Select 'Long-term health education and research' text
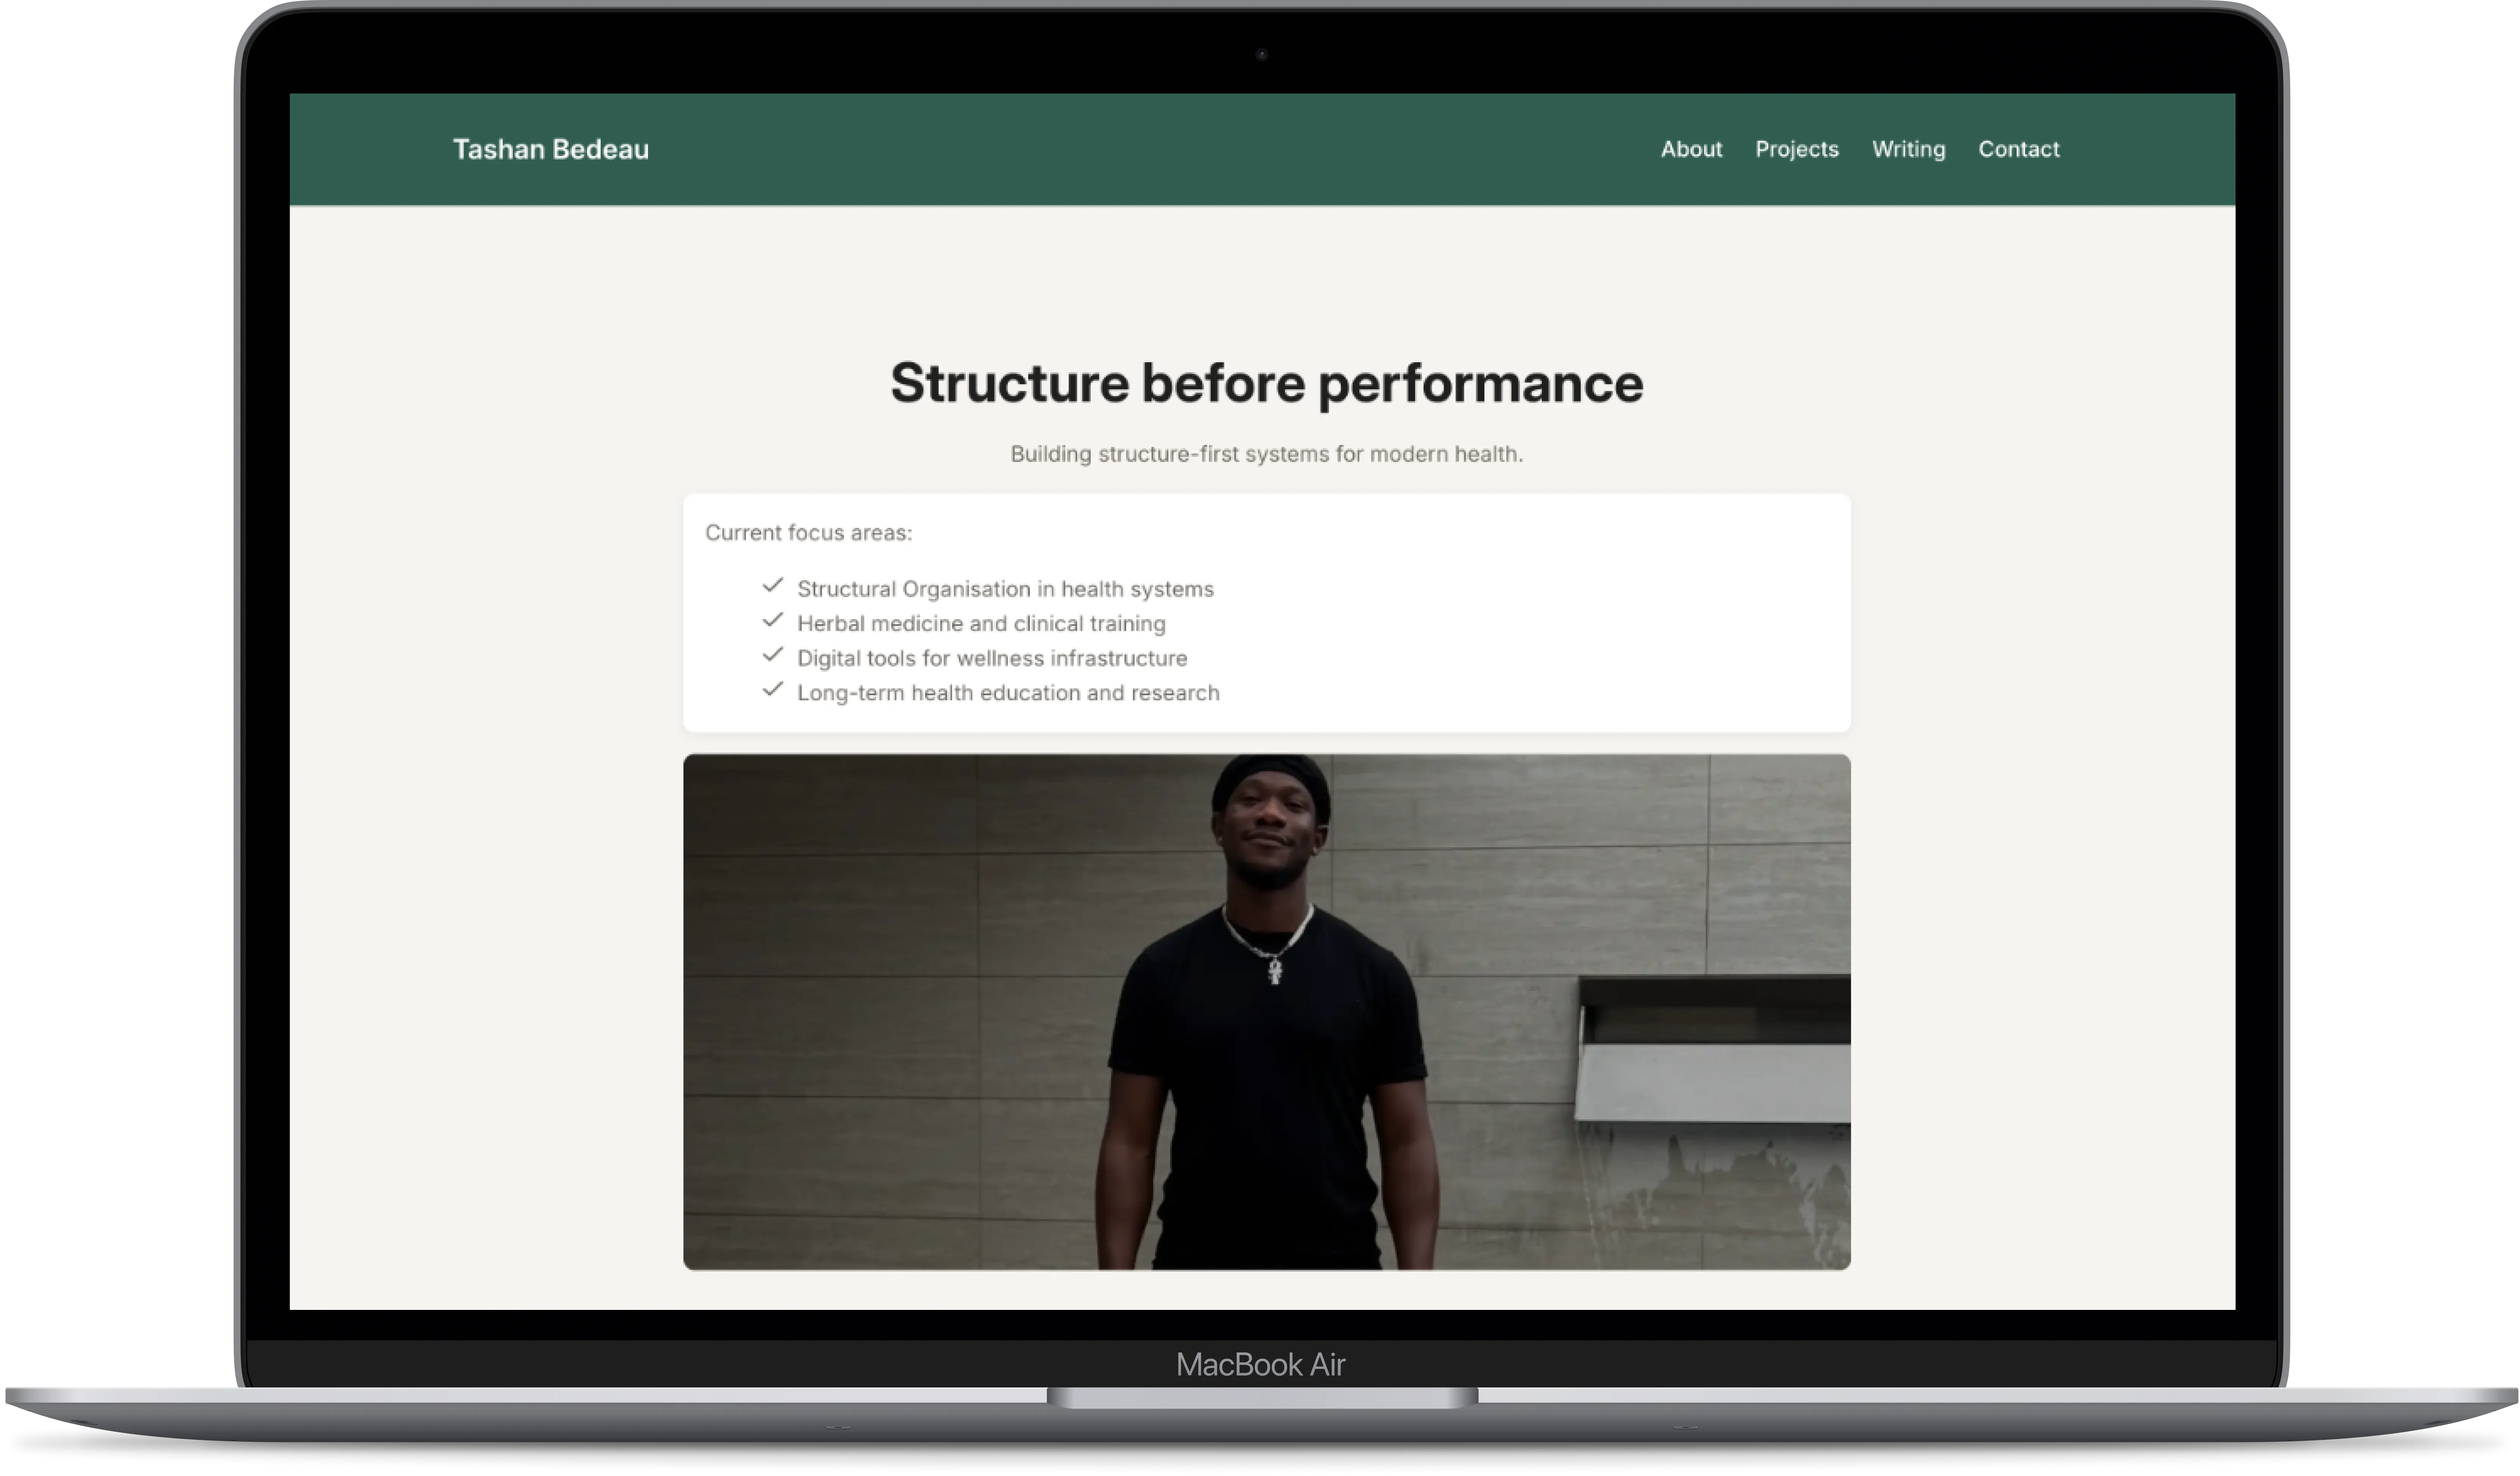This screenshot has width=2520, height=1476. click(1008, 693)
